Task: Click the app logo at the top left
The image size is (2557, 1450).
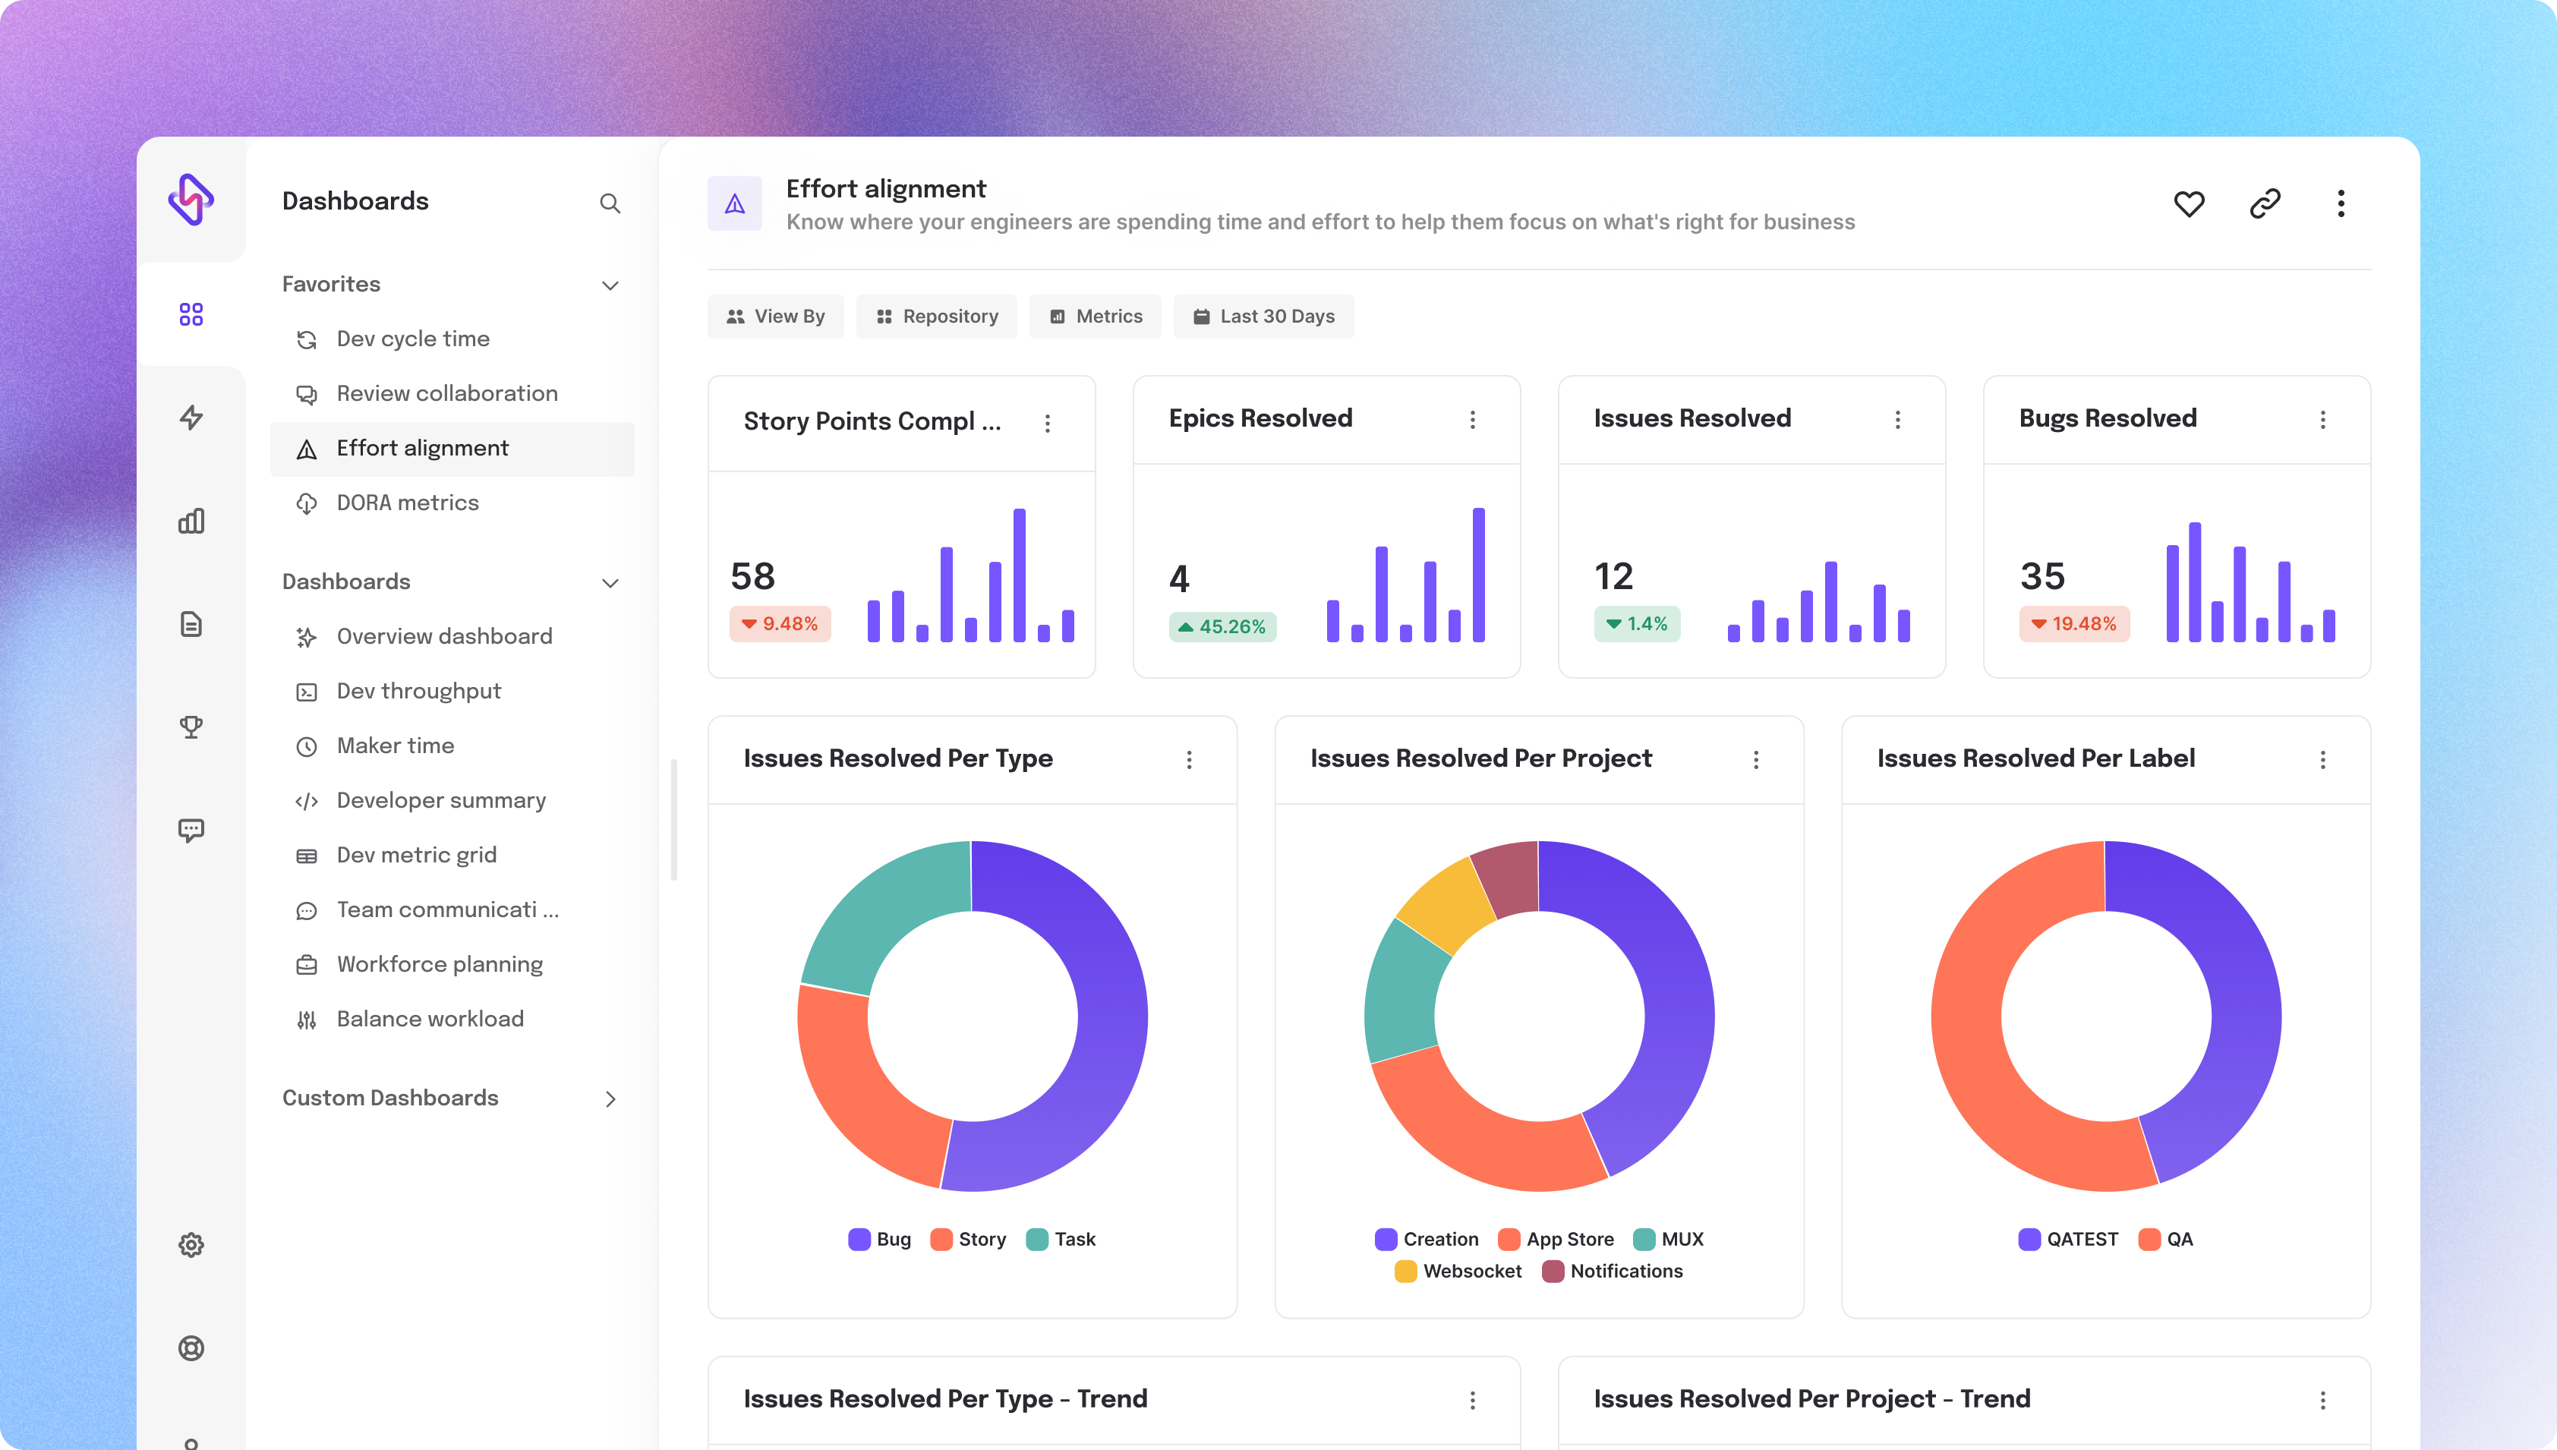Action: pyautogui.click(x=192, y=202)
